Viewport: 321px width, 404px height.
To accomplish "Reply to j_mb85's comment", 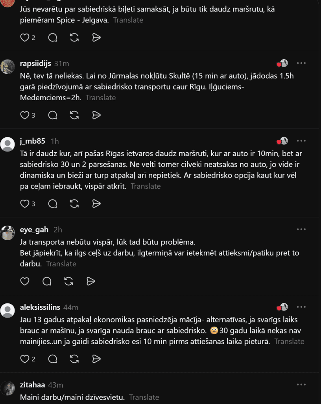I will tap(52, 204).
